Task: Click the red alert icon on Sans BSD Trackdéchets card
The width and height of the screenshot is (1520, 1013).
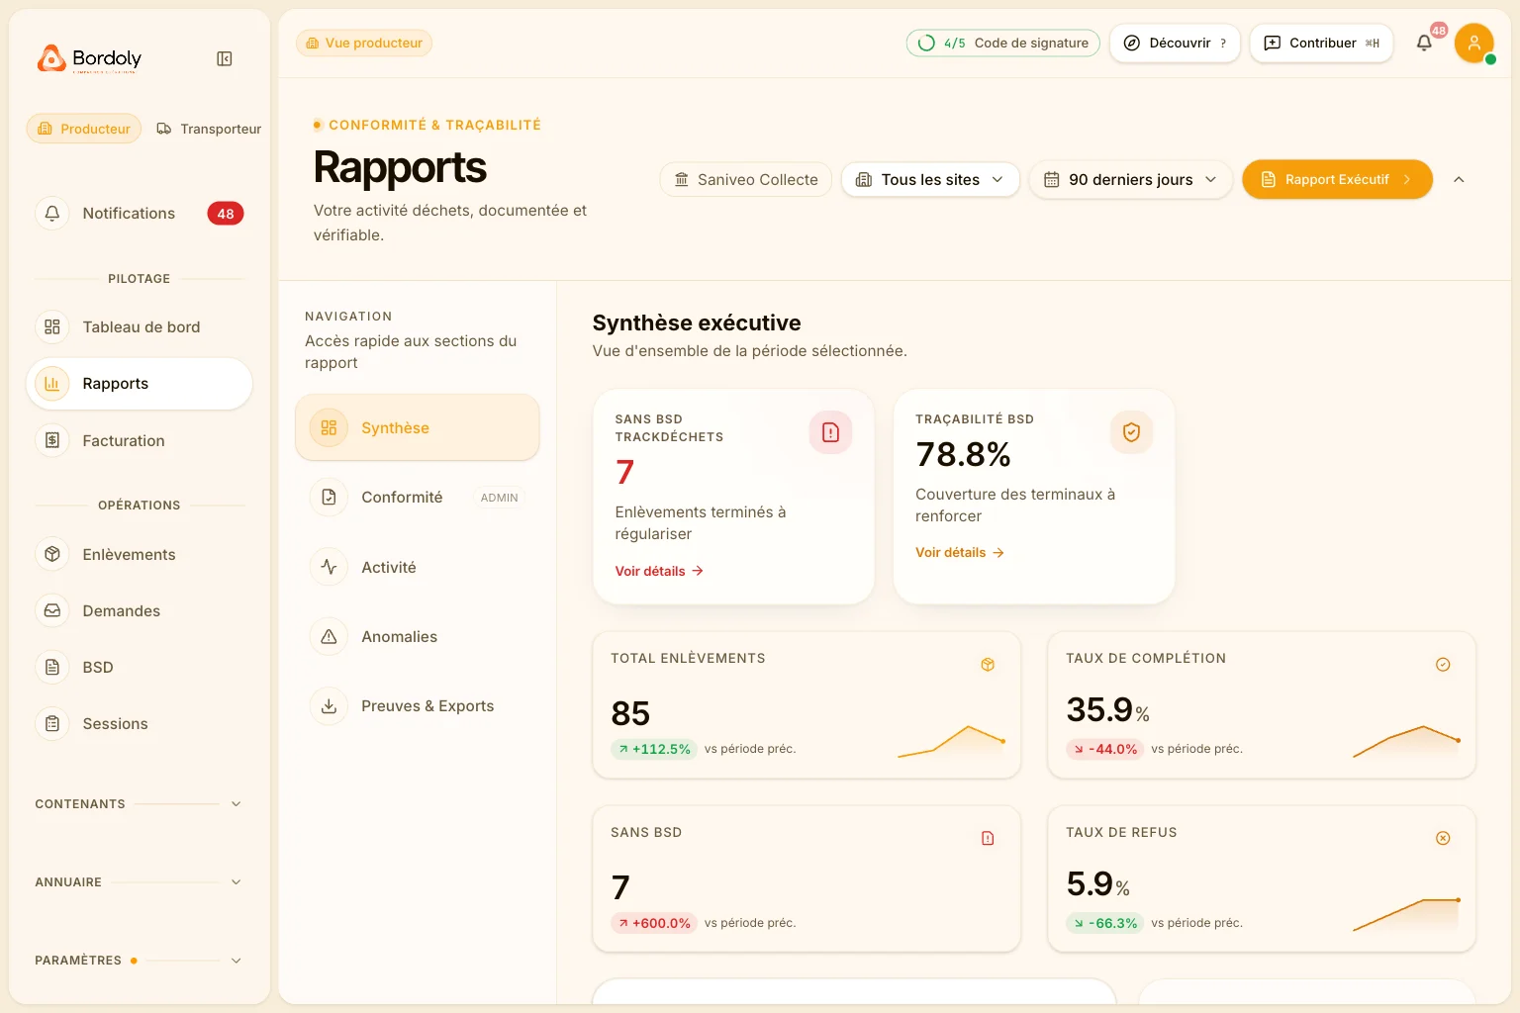Action: [830, 432]
